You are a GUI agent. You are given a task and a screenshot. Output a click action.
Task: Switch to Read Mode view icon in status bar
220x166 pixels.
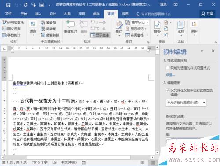click(143, 162)
